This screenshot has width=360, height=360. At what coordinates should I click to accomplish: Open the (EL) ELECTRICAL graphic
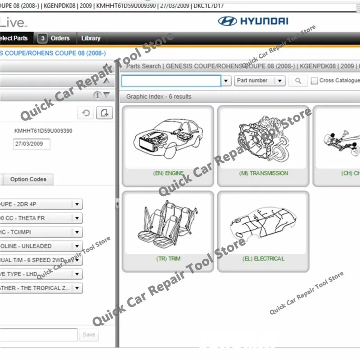tap(263, 232)
